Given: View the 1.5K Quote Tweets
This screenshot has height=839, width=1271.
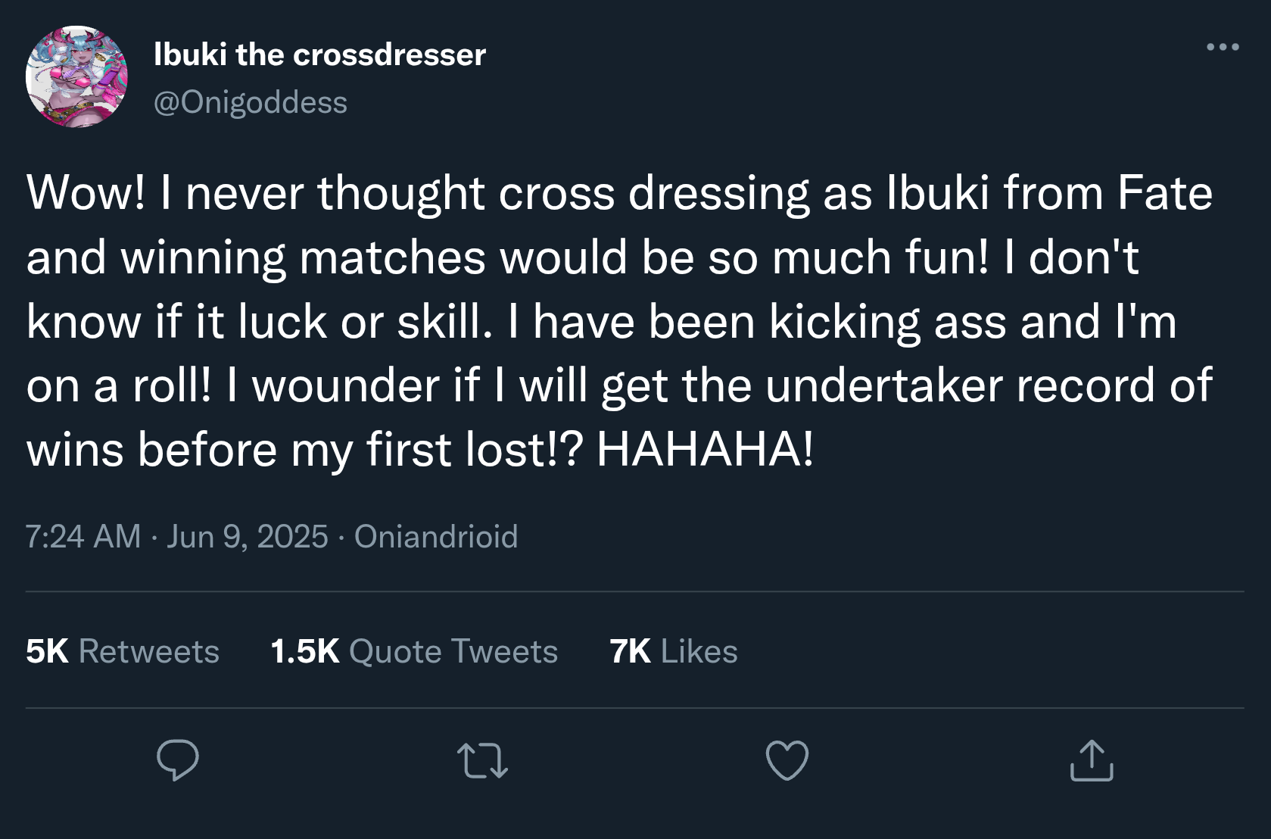Looking at the screenshot, I should tap(414, 651).
